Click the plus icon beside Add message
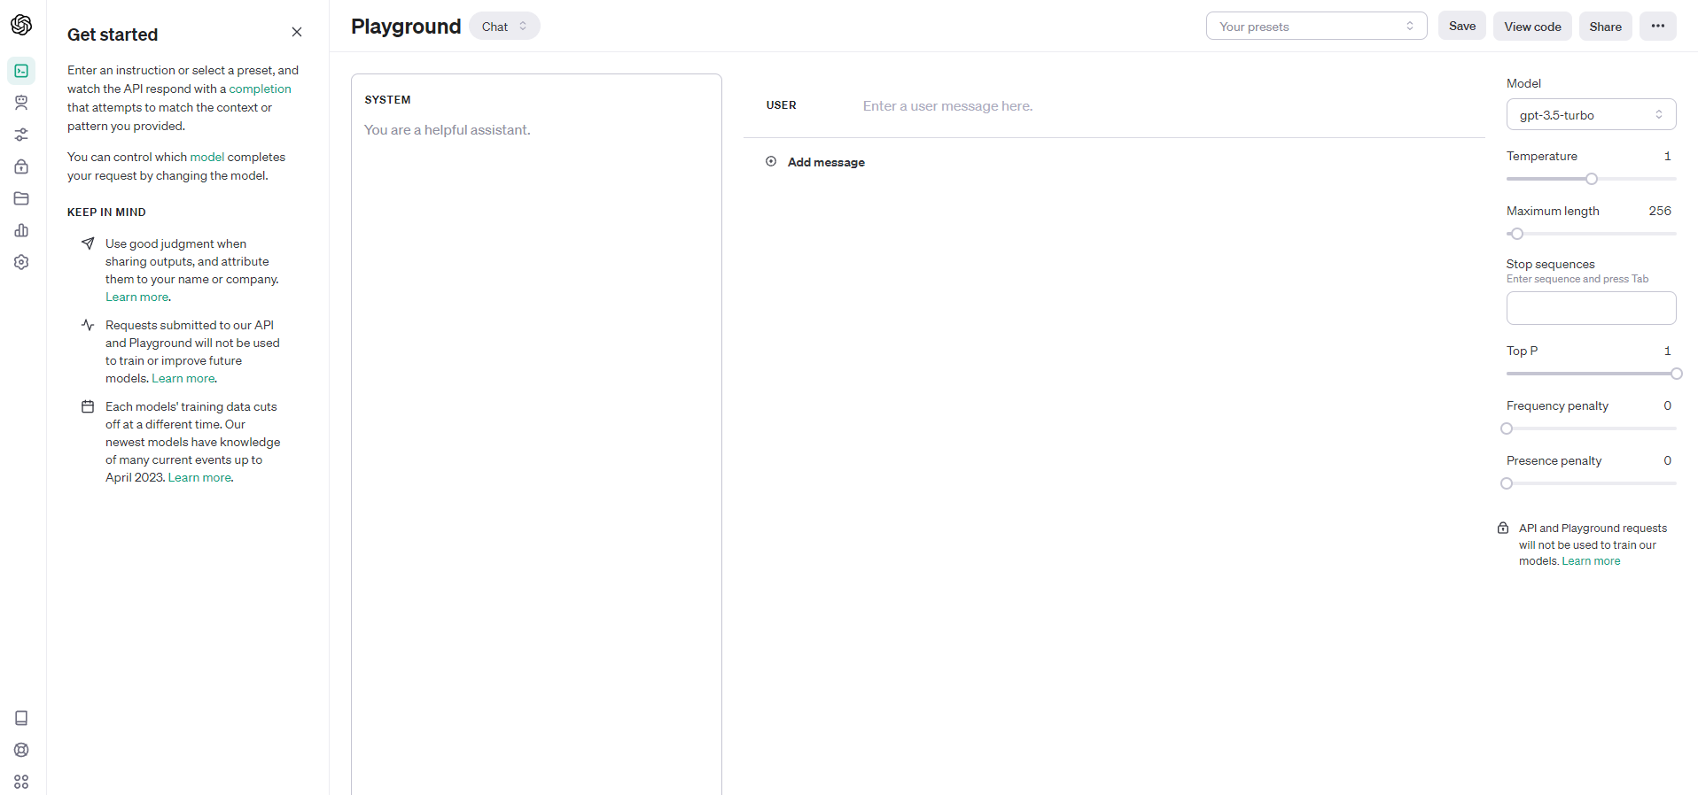 coord(771,161)
